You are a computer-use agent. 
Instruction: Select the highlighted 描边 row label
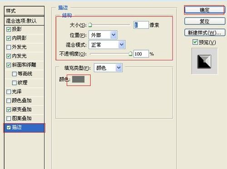coord(17,128)
